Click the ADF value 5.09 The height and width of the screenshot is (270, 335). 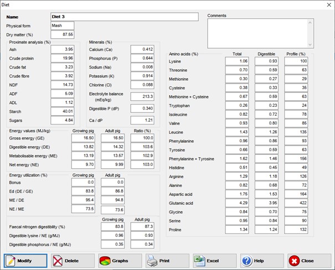[63, 94]
